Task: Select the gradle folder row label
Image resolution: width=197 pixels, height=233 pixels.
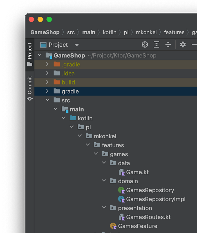Action: point(70,92)
